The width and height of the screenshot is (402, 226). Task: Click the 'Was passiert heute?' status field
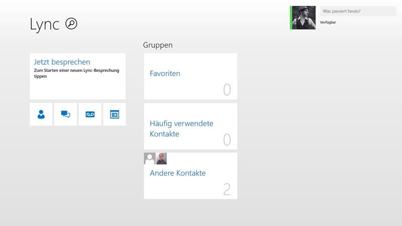pos(358,11)
